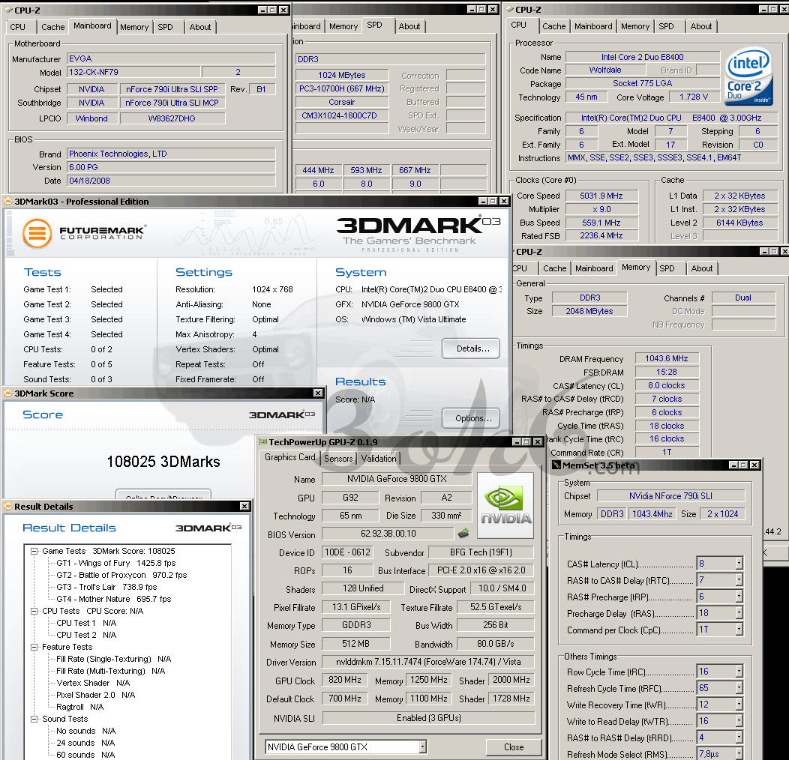Click the EVGA manufacturer value in CPU-Z

point(171,59)
